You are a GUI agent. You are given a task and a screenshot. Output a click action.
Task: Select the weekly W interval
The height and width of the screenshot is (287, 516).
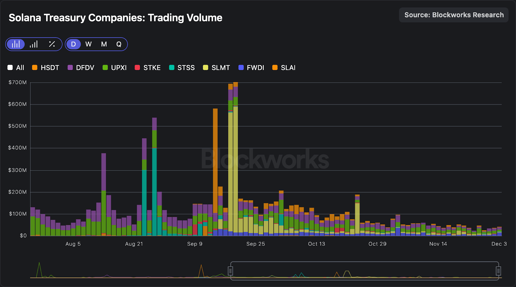88,44
